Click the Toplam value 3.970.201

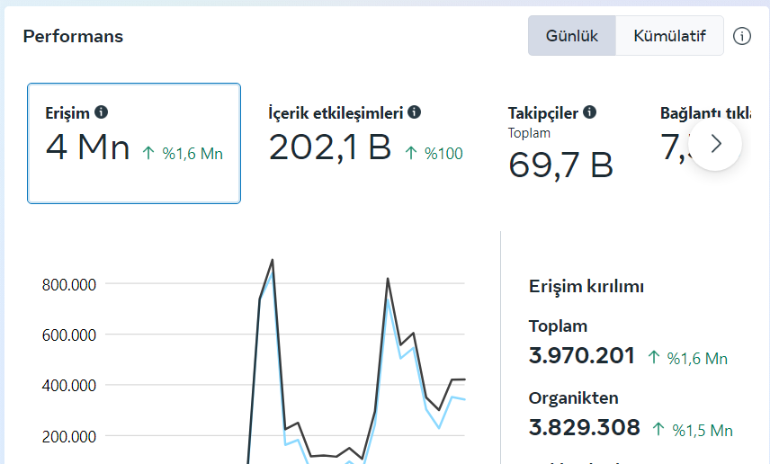(x=581, y=355)
